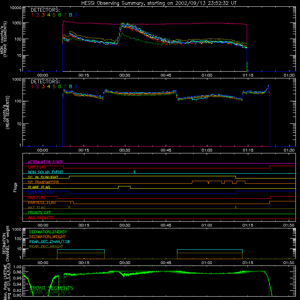
Task: Click the DECIMATION_WEIGHT legend entry
Action: 48,237
